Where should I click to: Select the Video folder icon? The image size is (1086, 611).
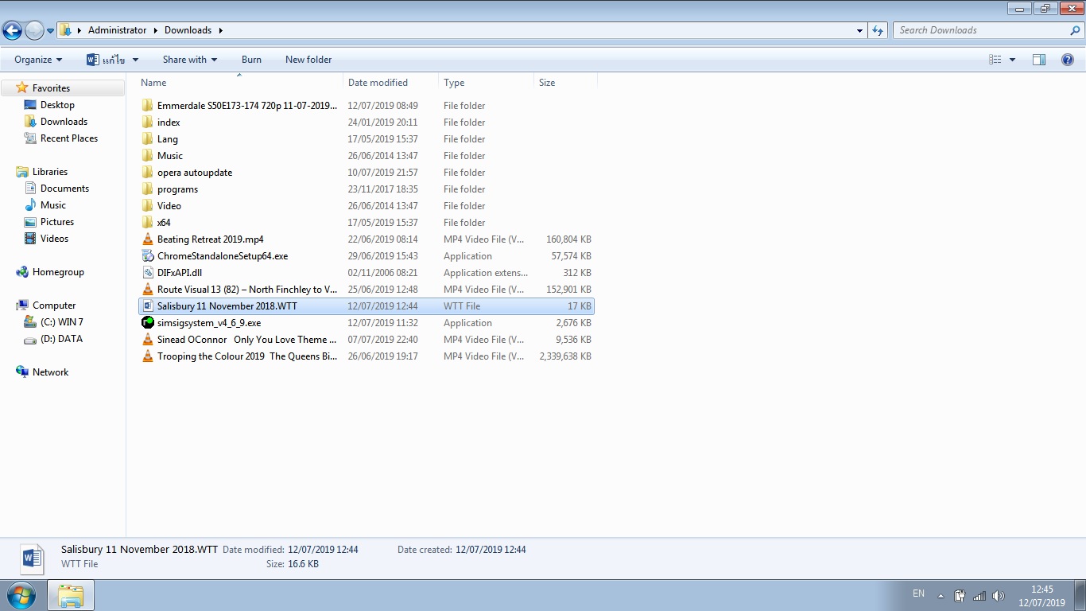tap(148, 206)
